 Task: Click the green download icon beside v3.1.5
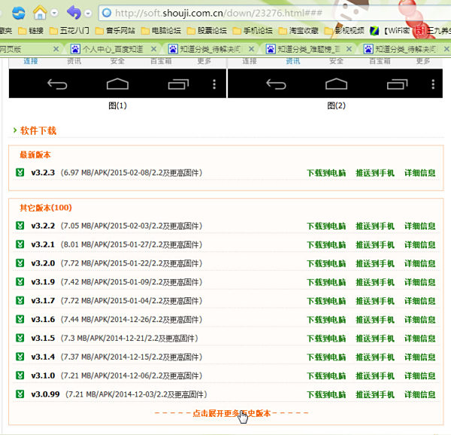pyautogui.click(x=20, y=339)
